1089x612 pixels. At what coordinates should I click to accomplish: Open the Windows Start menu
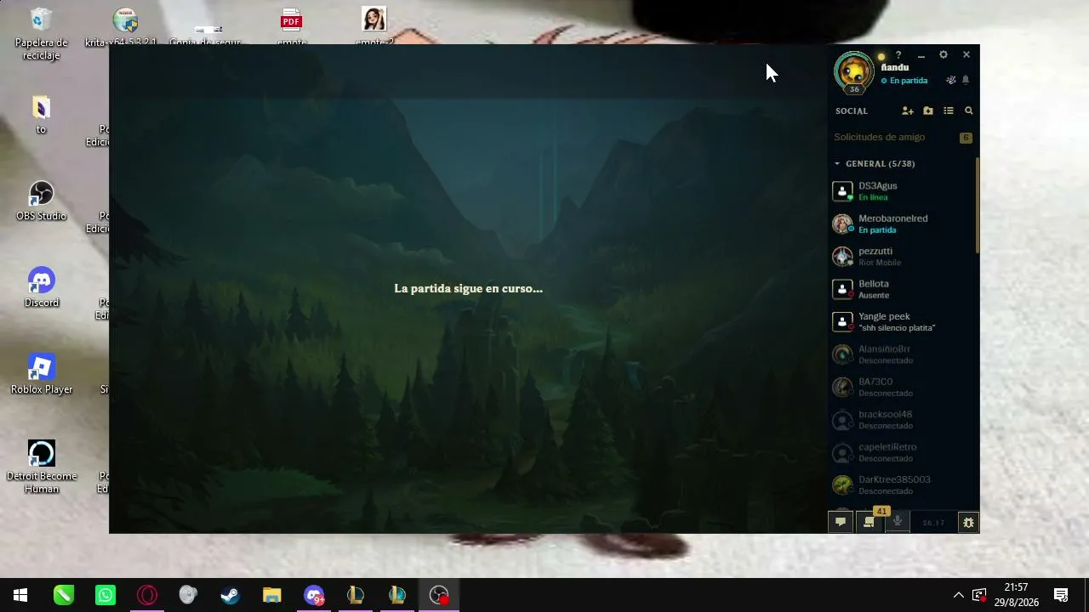(x=20, y=595)
